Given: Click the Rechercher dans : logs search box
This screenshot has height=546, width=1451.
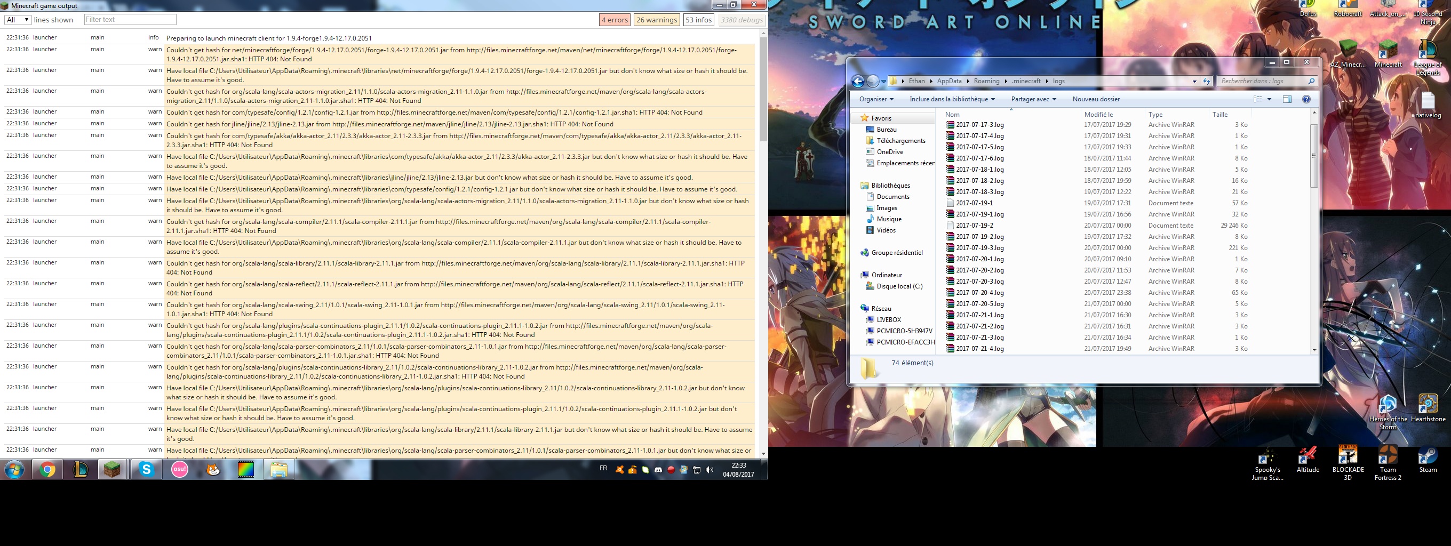Looking at the screenshot, I should [x=1267, y=81].
